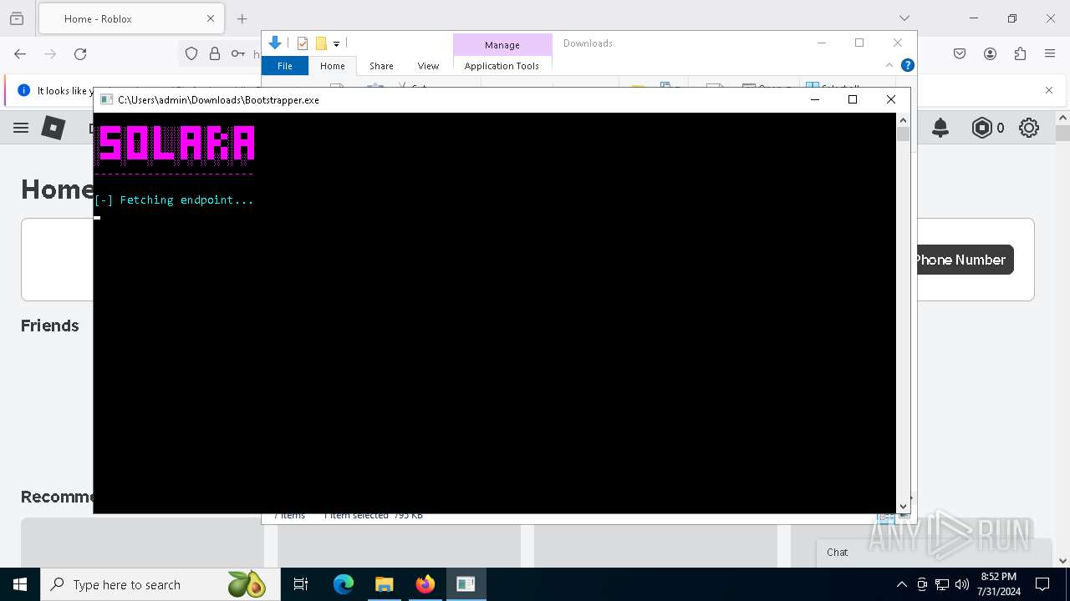Click the console scrollbar down arrow
Image resolution: width=1070 pixels, height=601 pixels.
(x=903, y=506)
